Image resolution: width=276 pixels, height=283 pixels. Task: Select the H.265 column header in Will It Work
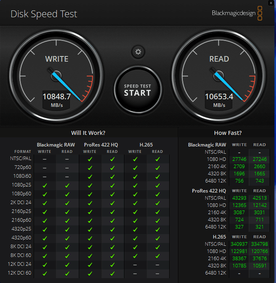[x=146, y=145]
